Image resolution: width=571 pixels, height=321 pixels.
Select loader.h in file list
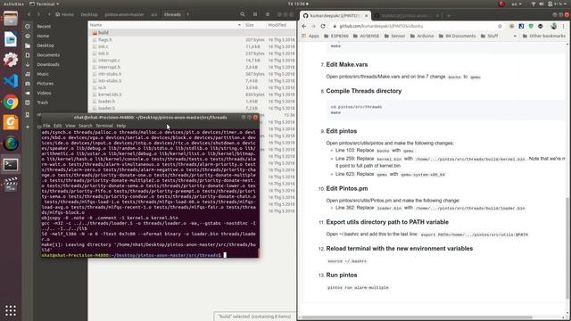tap(192, 102)
